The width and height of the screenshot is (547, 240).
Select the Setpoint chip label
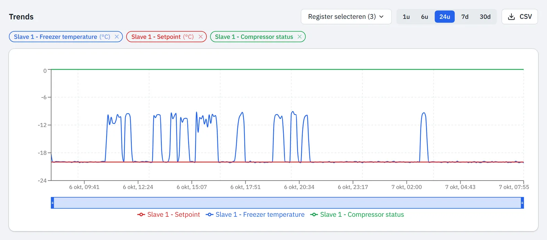(x=162, y=37)
